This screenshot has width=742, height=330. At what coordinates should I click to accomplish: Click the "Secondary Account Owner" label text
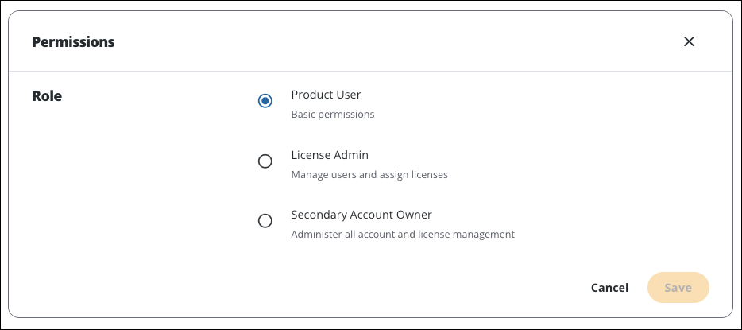point(361,215)
